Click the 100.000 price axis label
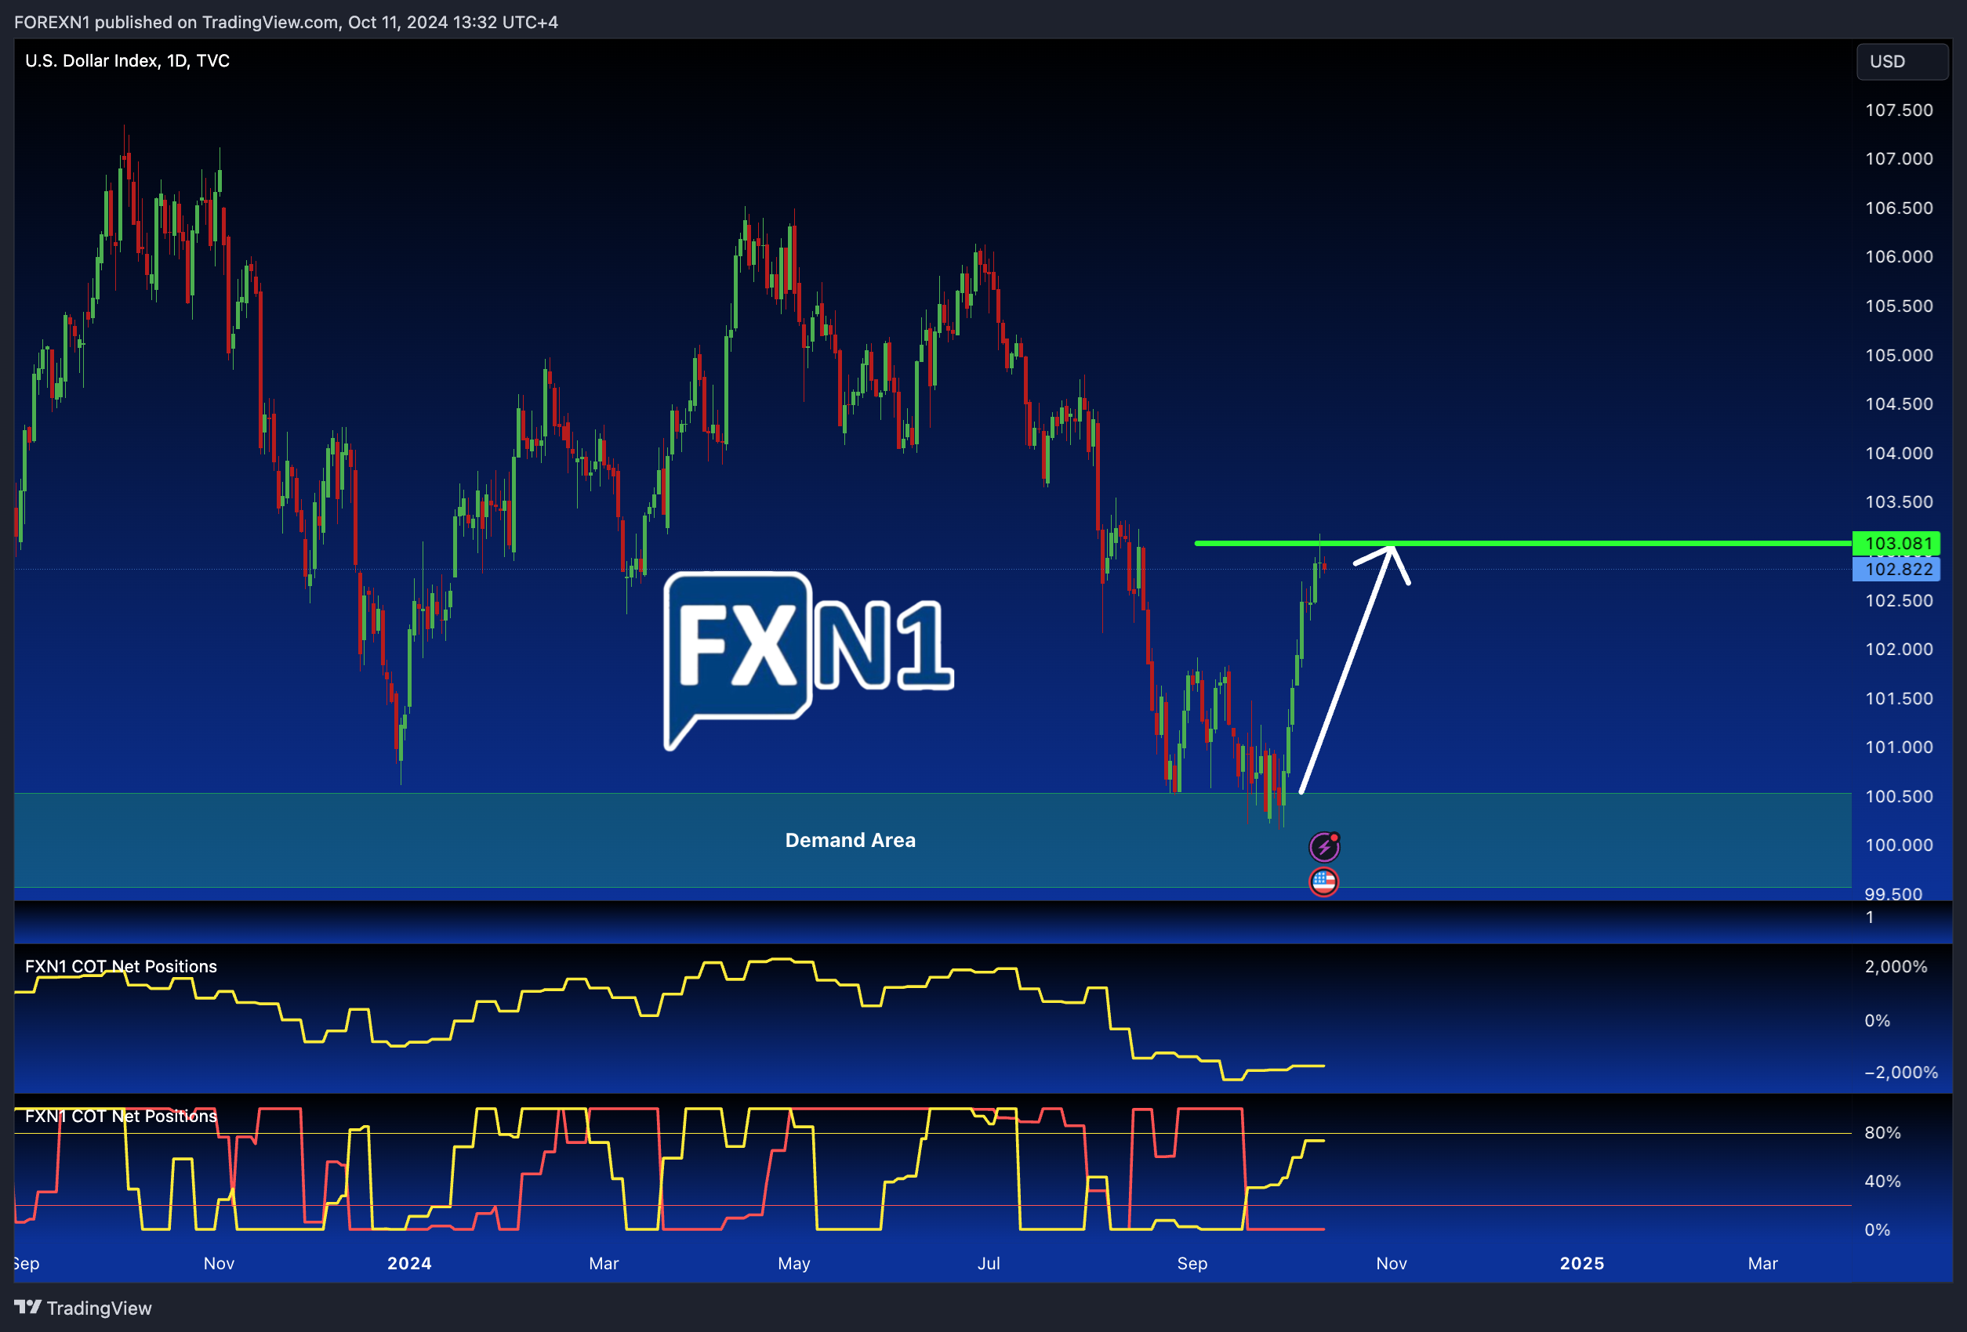The image size is (1967, 1332). (x=1899, y=845)
